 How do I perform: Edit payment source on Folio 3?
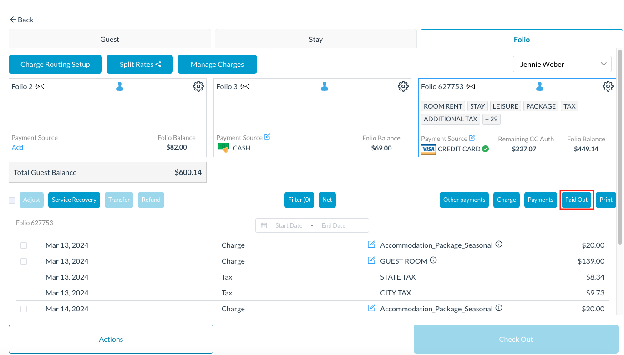point(267,137)
